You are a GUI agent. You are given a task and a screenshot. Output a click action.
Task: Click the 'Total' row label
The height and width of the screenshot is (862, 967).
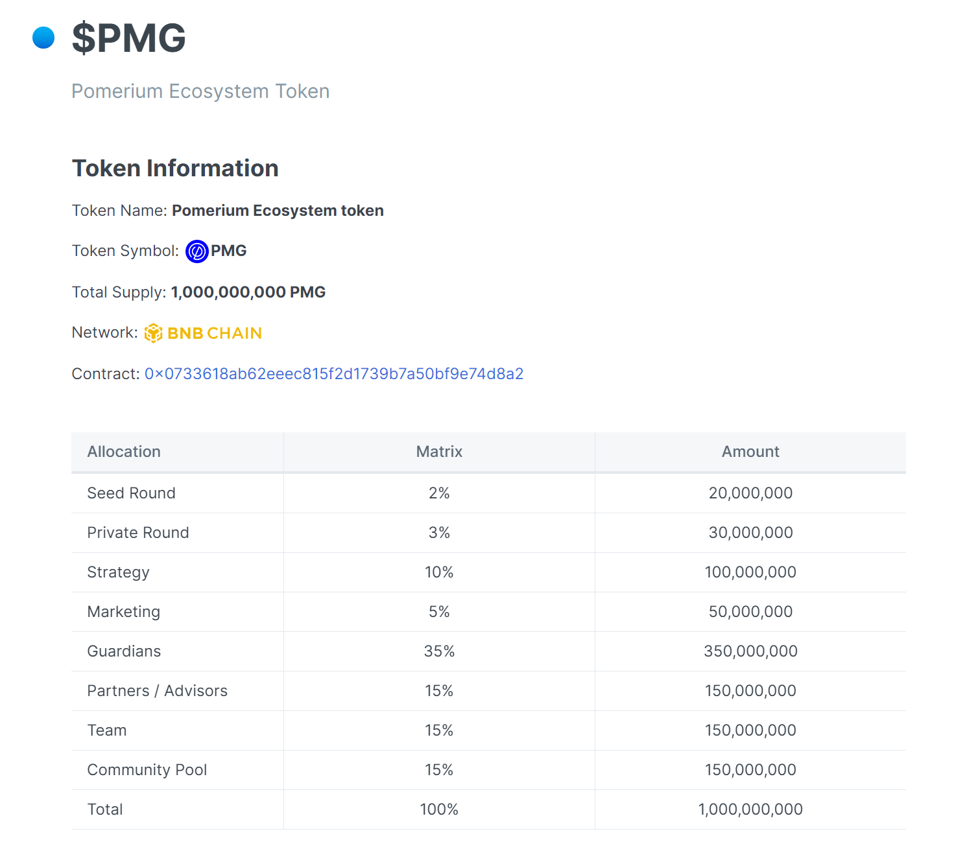105,810
